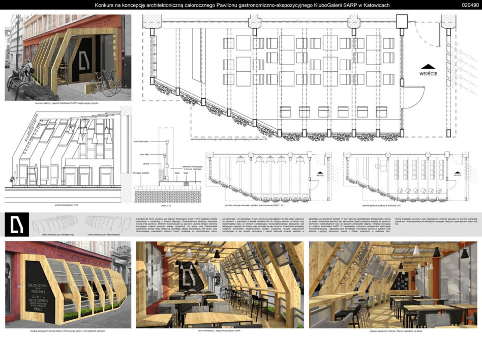
Task: Click the "okno stałe" detail label
Action: (144, 154)
